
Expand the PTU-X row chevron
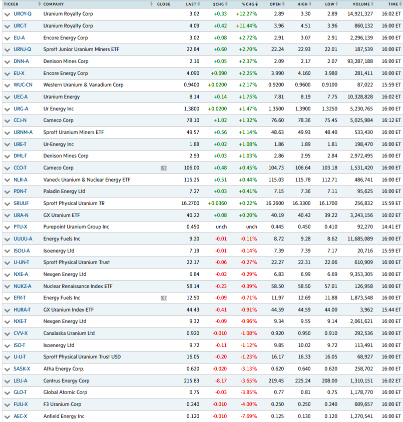tap(8, 227)
